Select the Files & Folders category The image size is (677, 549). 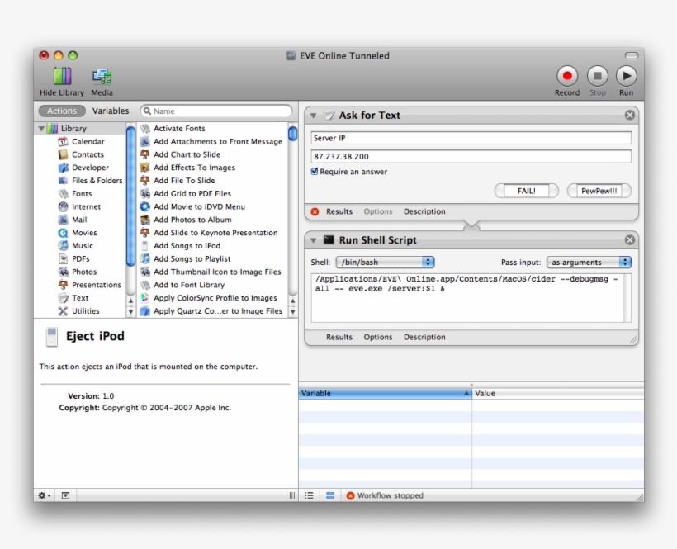click(90, 181)
